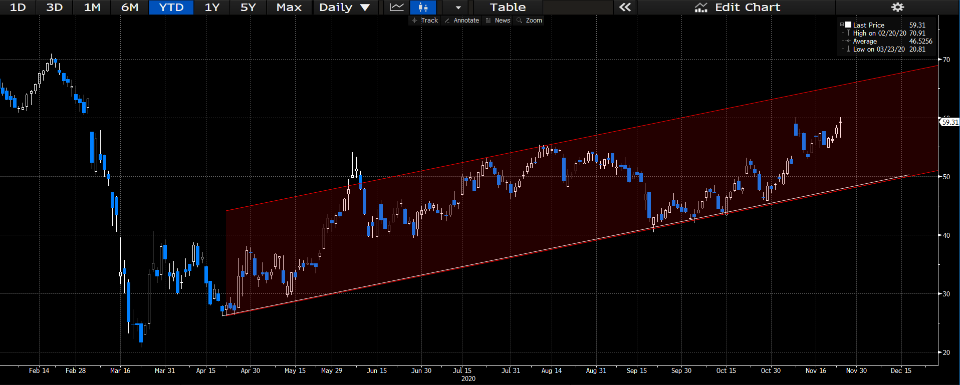This screenshot has height=385, width=960.
Task: Open the Table view
Action: 508,7
